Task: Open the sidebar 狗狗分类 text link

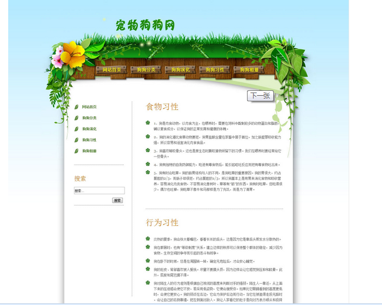Action: click(x=90, y=118)
